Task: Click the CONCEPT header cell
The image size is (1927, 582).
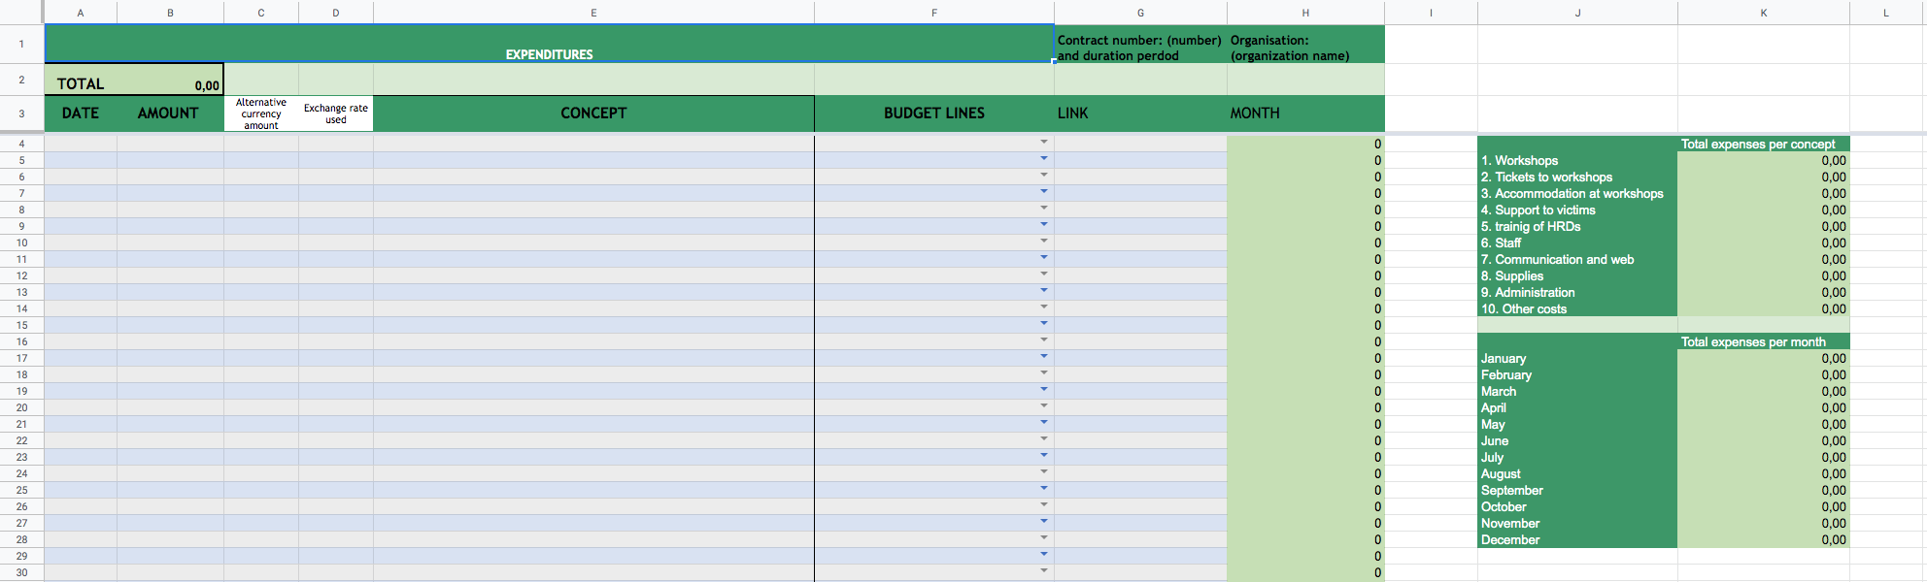Action: pyautogui.click(x=593, y=113)
